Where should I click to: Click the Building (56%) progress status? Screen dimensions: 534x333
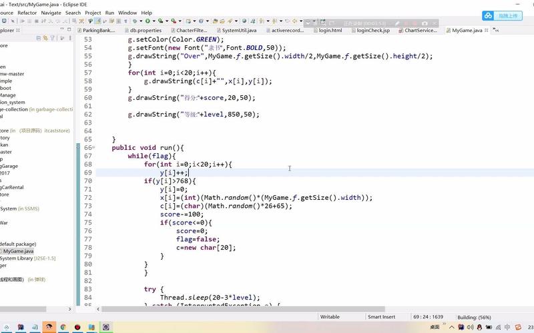click(474, 317)
